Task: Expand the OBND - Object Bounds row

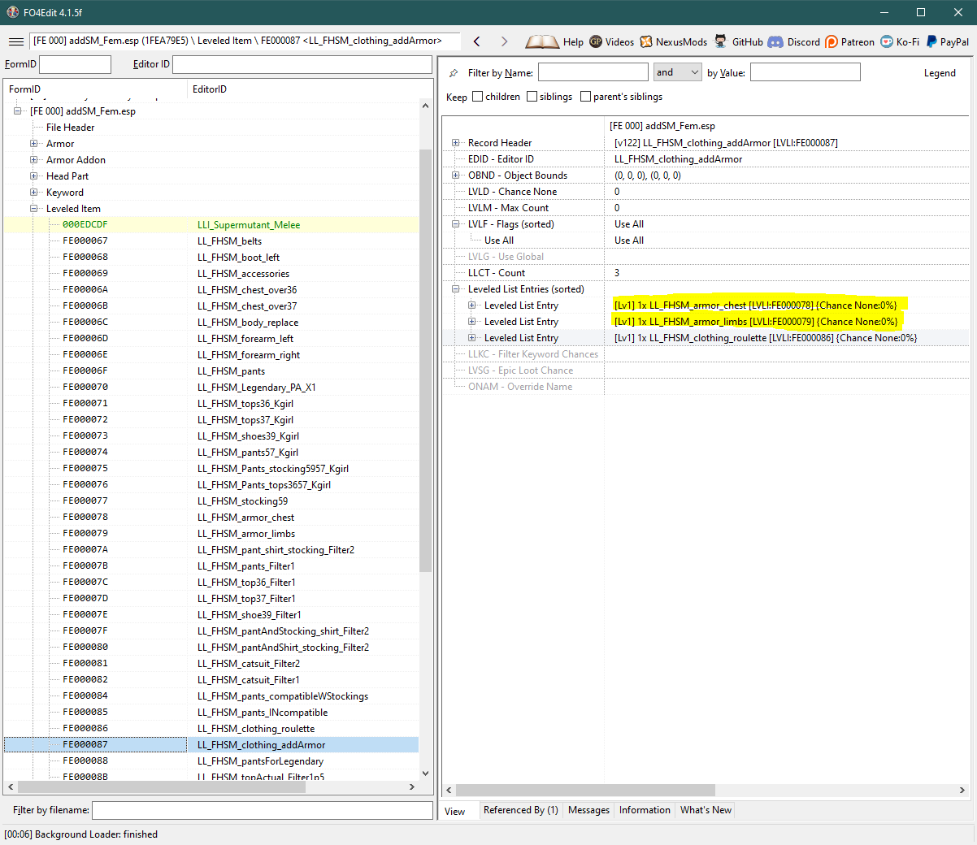Action: [x=456, y=175]
